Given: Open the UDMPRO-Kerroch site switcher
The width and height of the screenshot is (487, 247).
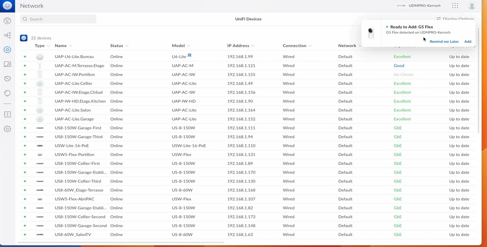Looking at the screenshot, I should (x=419, y=6).
